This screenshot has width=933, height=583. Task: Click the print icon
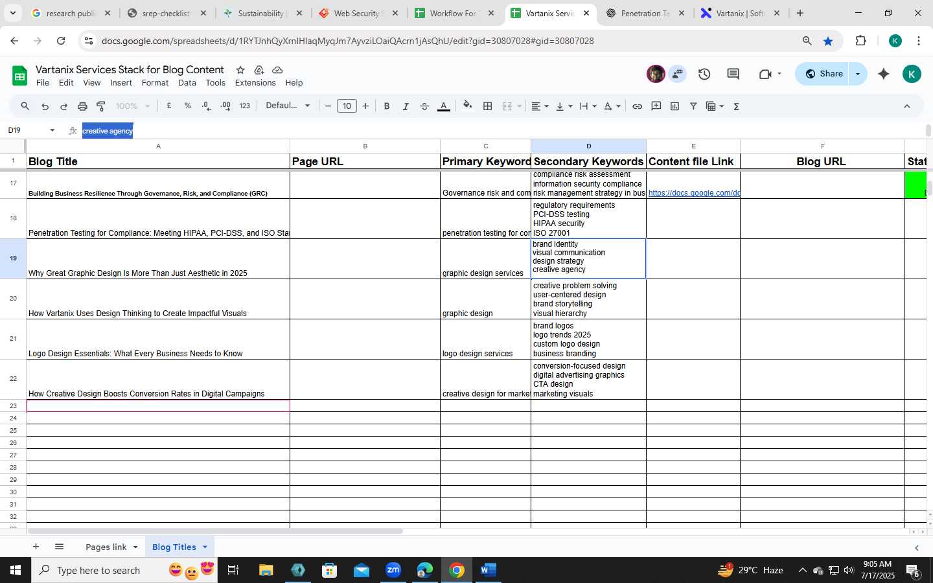point(82,106)
